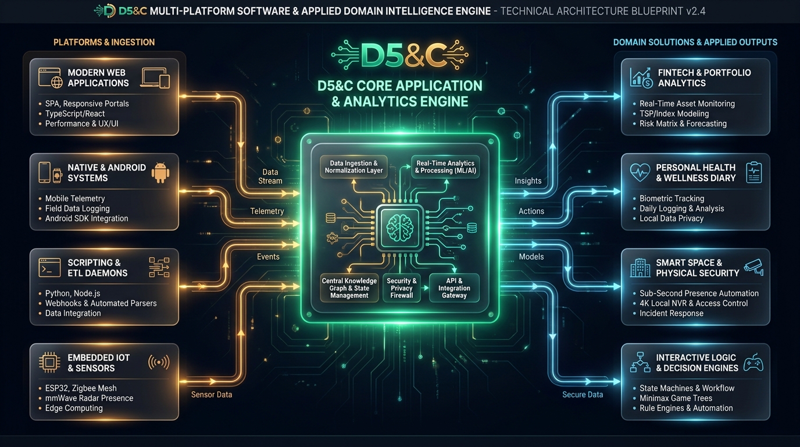This screenshot has width=800, height=447.
Task: Open the Embedded IoT & Sensors heading
Action: (99, 363)
